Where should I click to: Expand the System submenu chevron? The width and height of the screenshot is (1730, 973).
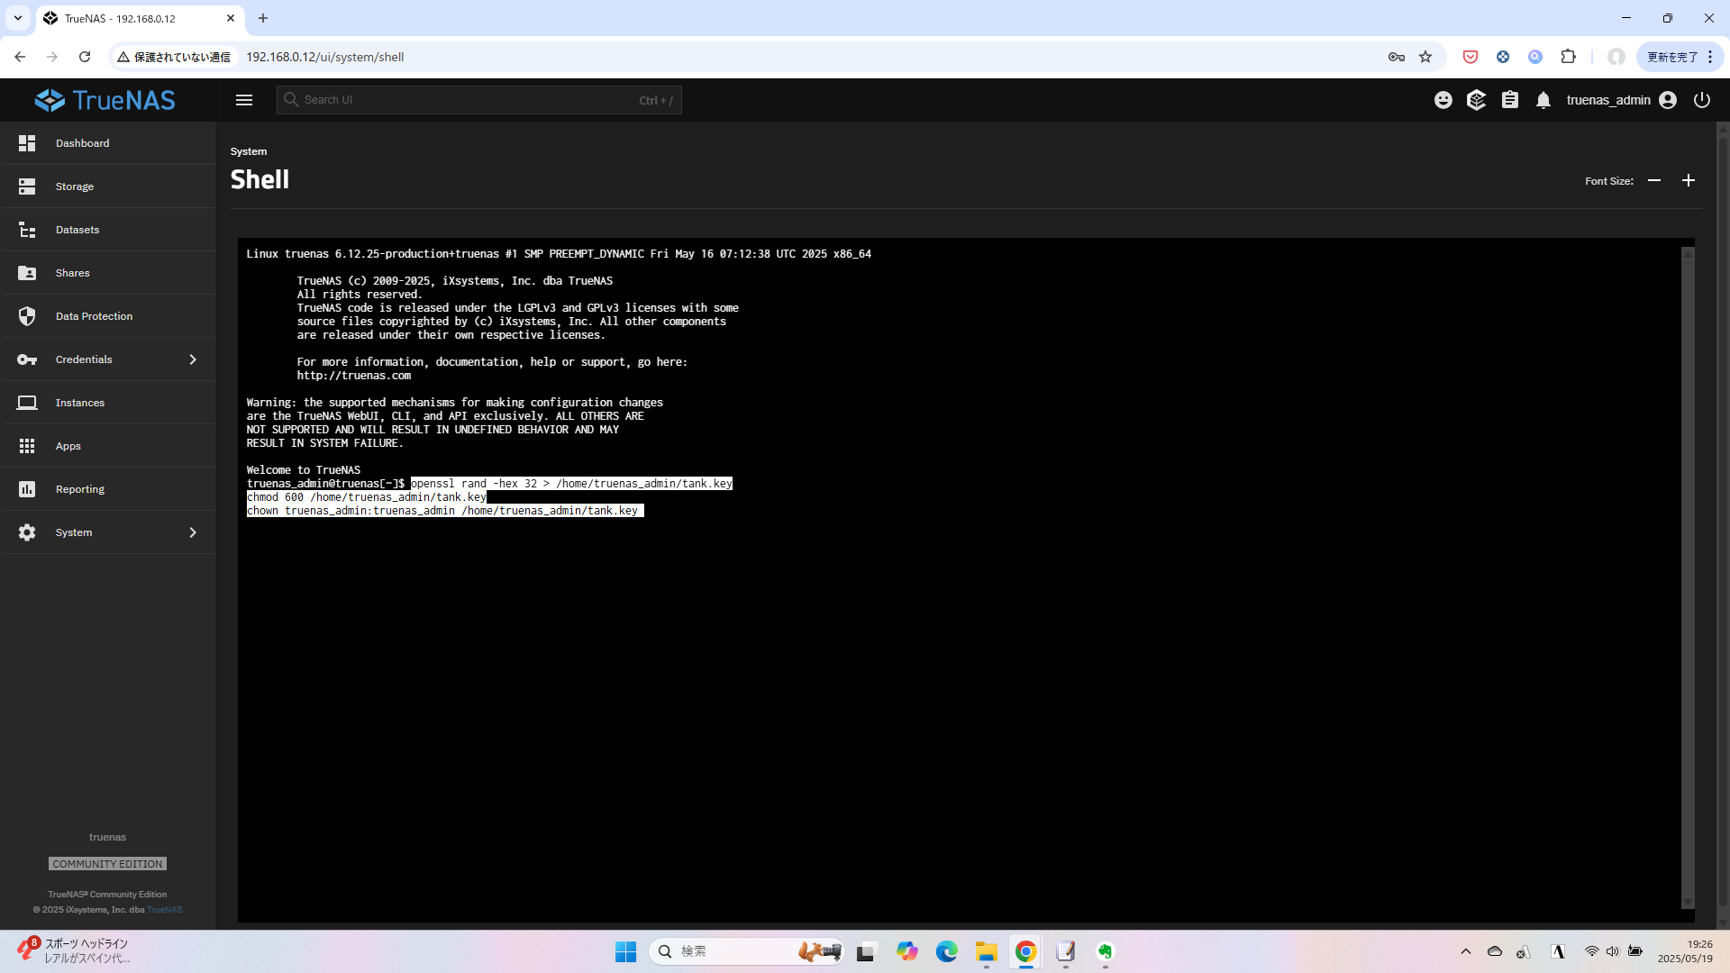coord(193,532)
